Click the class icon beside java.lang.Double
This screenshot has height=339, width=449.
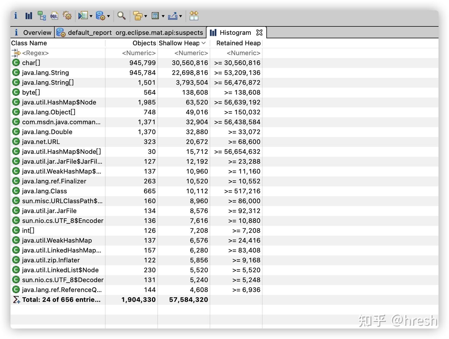point(16,132)
